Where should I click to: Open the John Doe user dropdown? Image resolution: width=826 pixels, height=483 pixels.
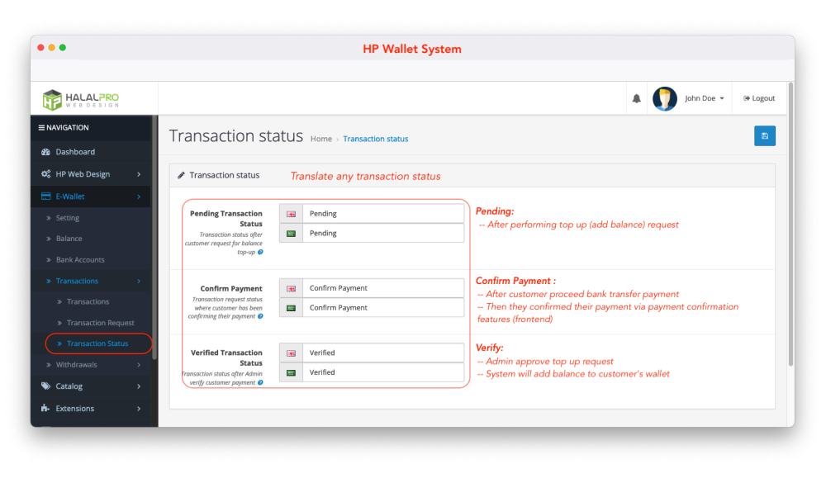pyautogui.click(x=704, y=98)
